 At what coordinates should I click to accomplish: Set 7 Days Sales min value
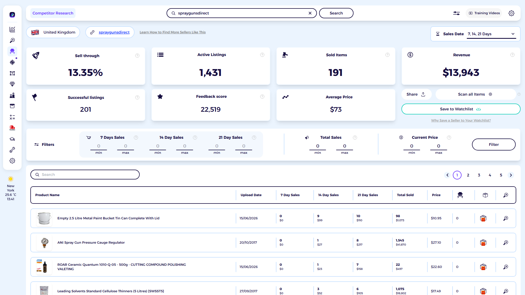pos(99,146)
